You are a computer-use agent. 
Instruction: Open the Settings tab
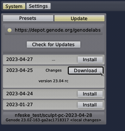(x=38, y=6)
